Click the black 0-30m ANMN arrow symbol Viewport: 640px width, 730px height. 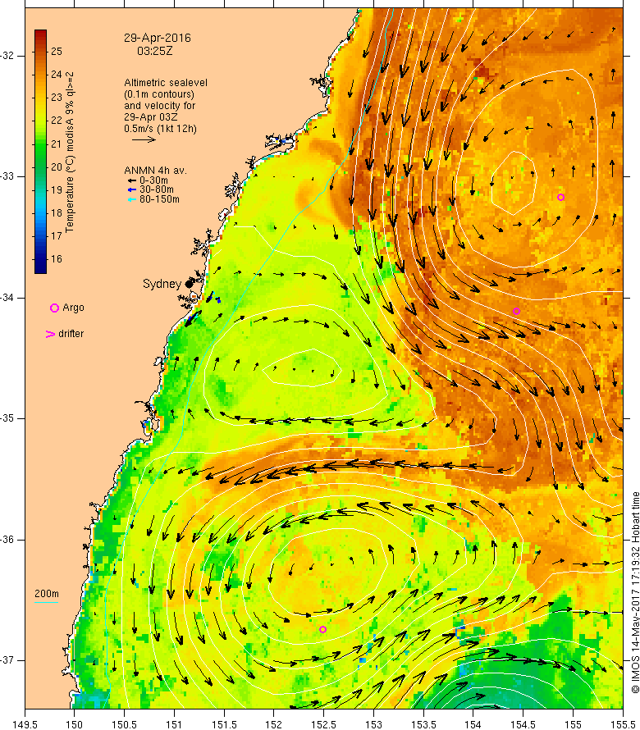132,180
